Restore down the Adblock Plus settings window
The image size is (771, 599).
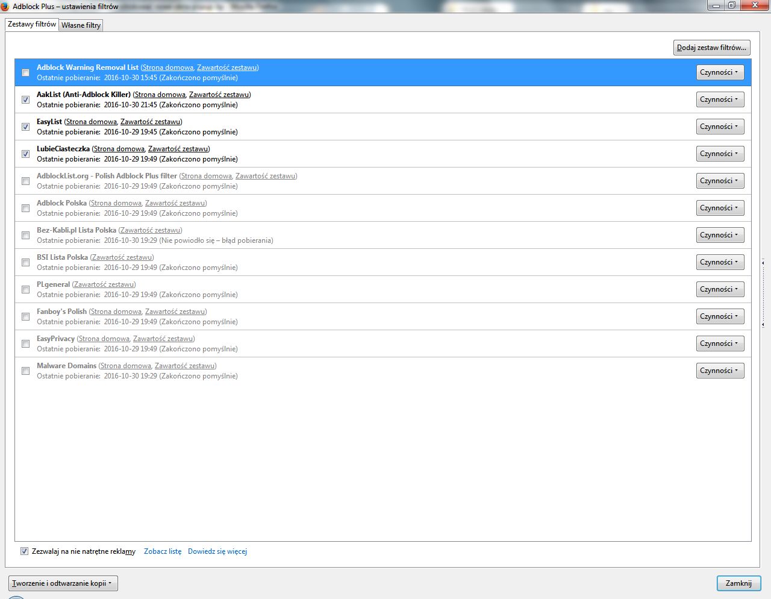[732, 5]
